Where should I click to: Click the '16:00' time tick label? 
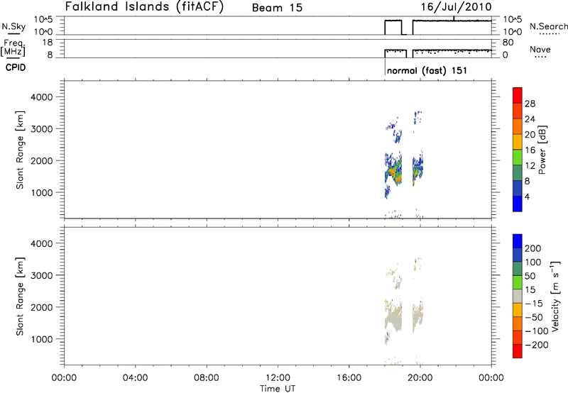pos(349,378)
